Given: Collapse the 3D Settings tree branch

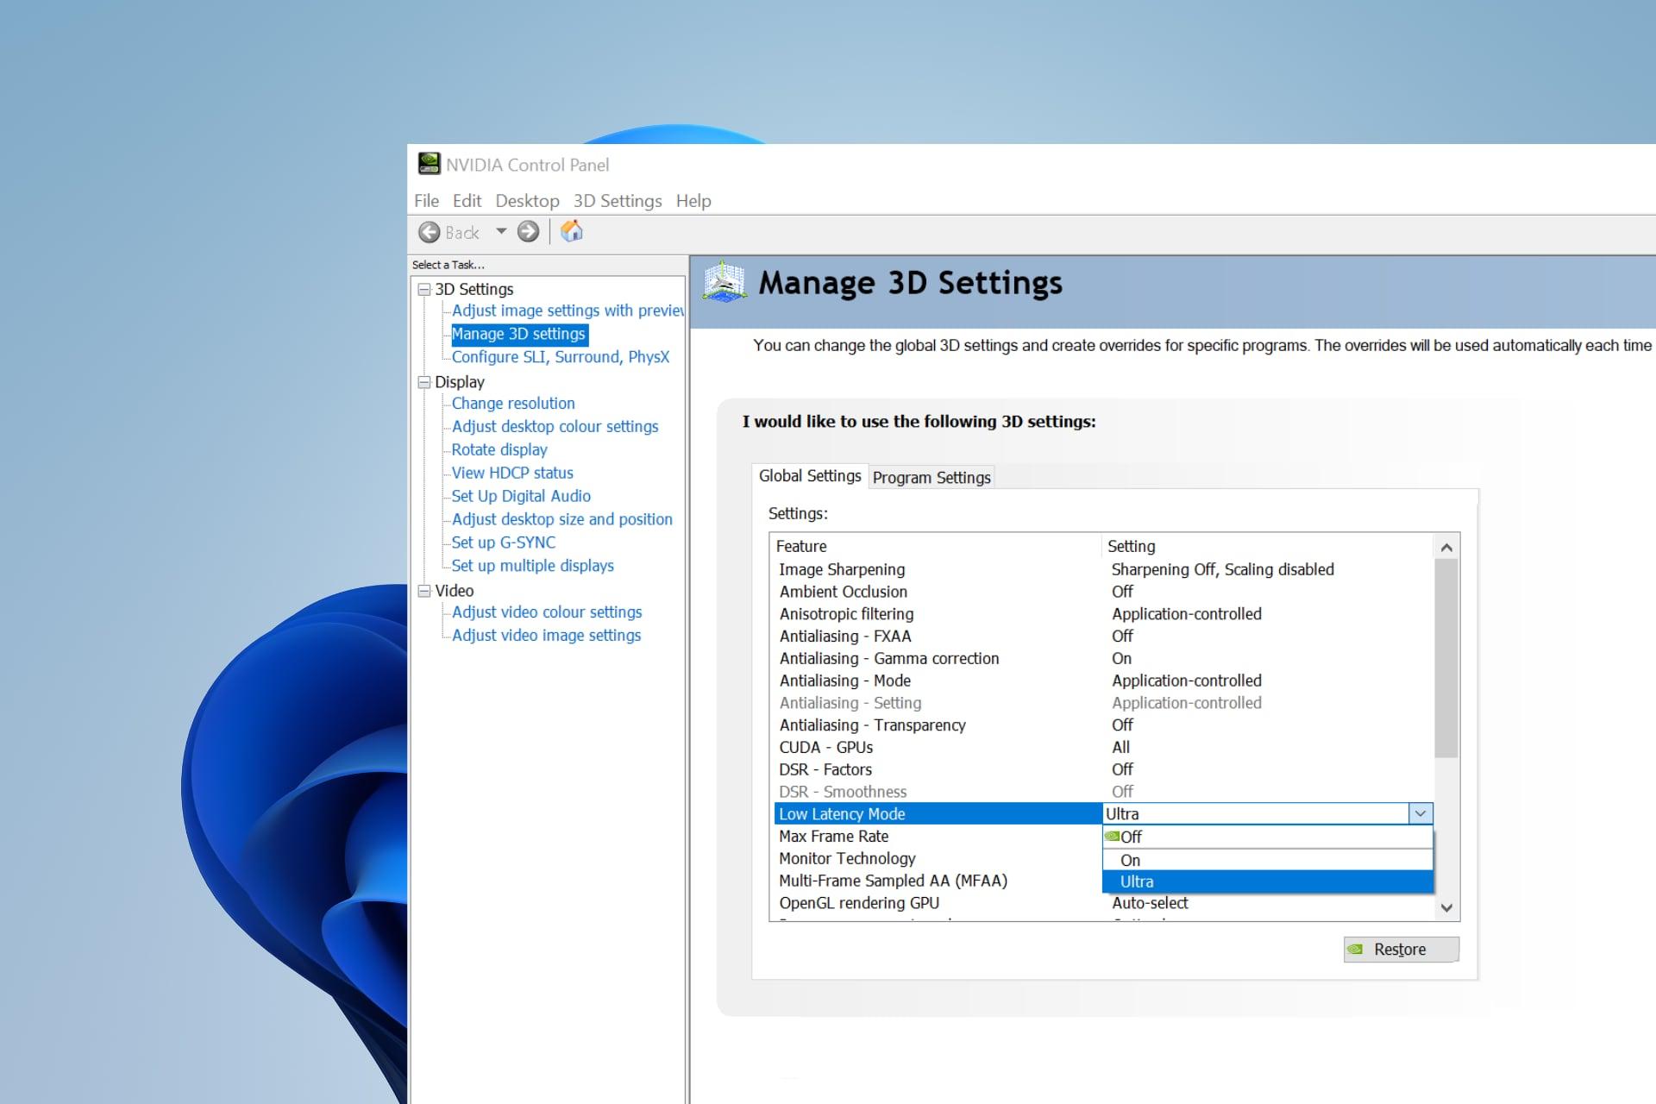Looking at the screenshot, I should pyautogui.click(x=423, y=289).
